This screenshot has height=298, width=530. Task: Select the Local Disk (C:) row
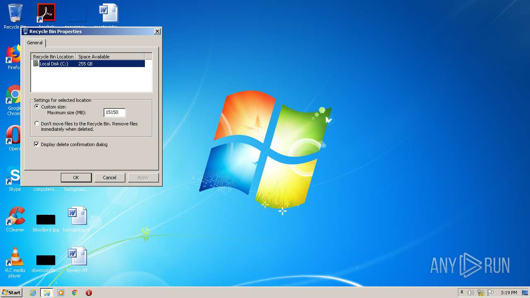pyautogui.click(x=89, y=64)
